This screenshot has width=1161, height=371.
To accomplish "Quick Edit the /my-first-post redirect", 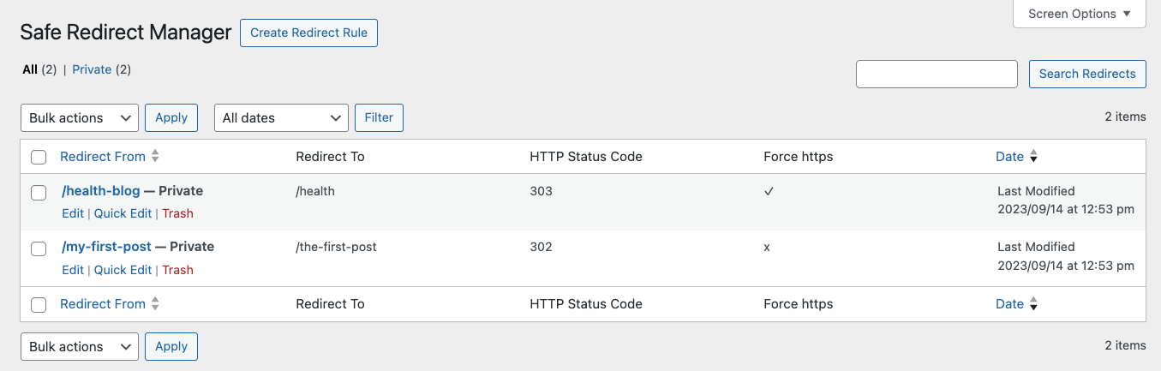I will pos(123,270).
